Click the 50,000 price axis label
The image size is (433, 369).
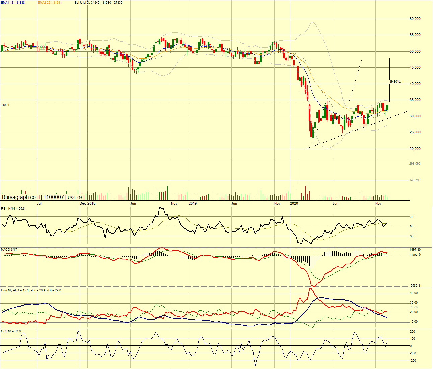[x=415, y=52]
